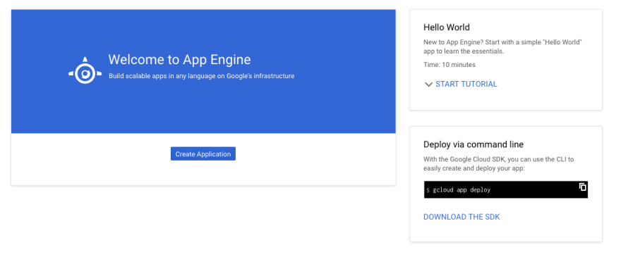Copy the gcloud app deploy command
The width and height of the screenshot is (621, 269).
[x=583, y=187]
